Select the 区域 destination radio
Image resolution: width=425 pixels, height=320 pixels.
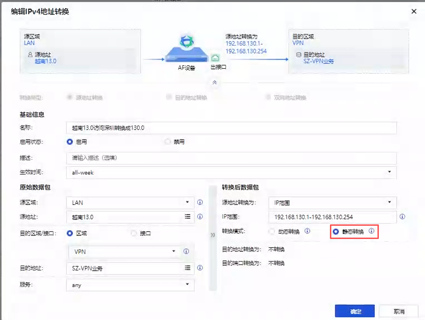(70, 233)
